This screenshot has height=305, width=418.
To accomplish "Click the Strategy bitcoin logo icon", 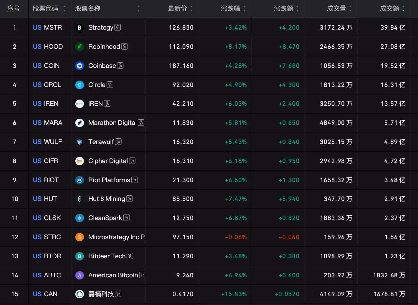I will click(x=79, y=28).
